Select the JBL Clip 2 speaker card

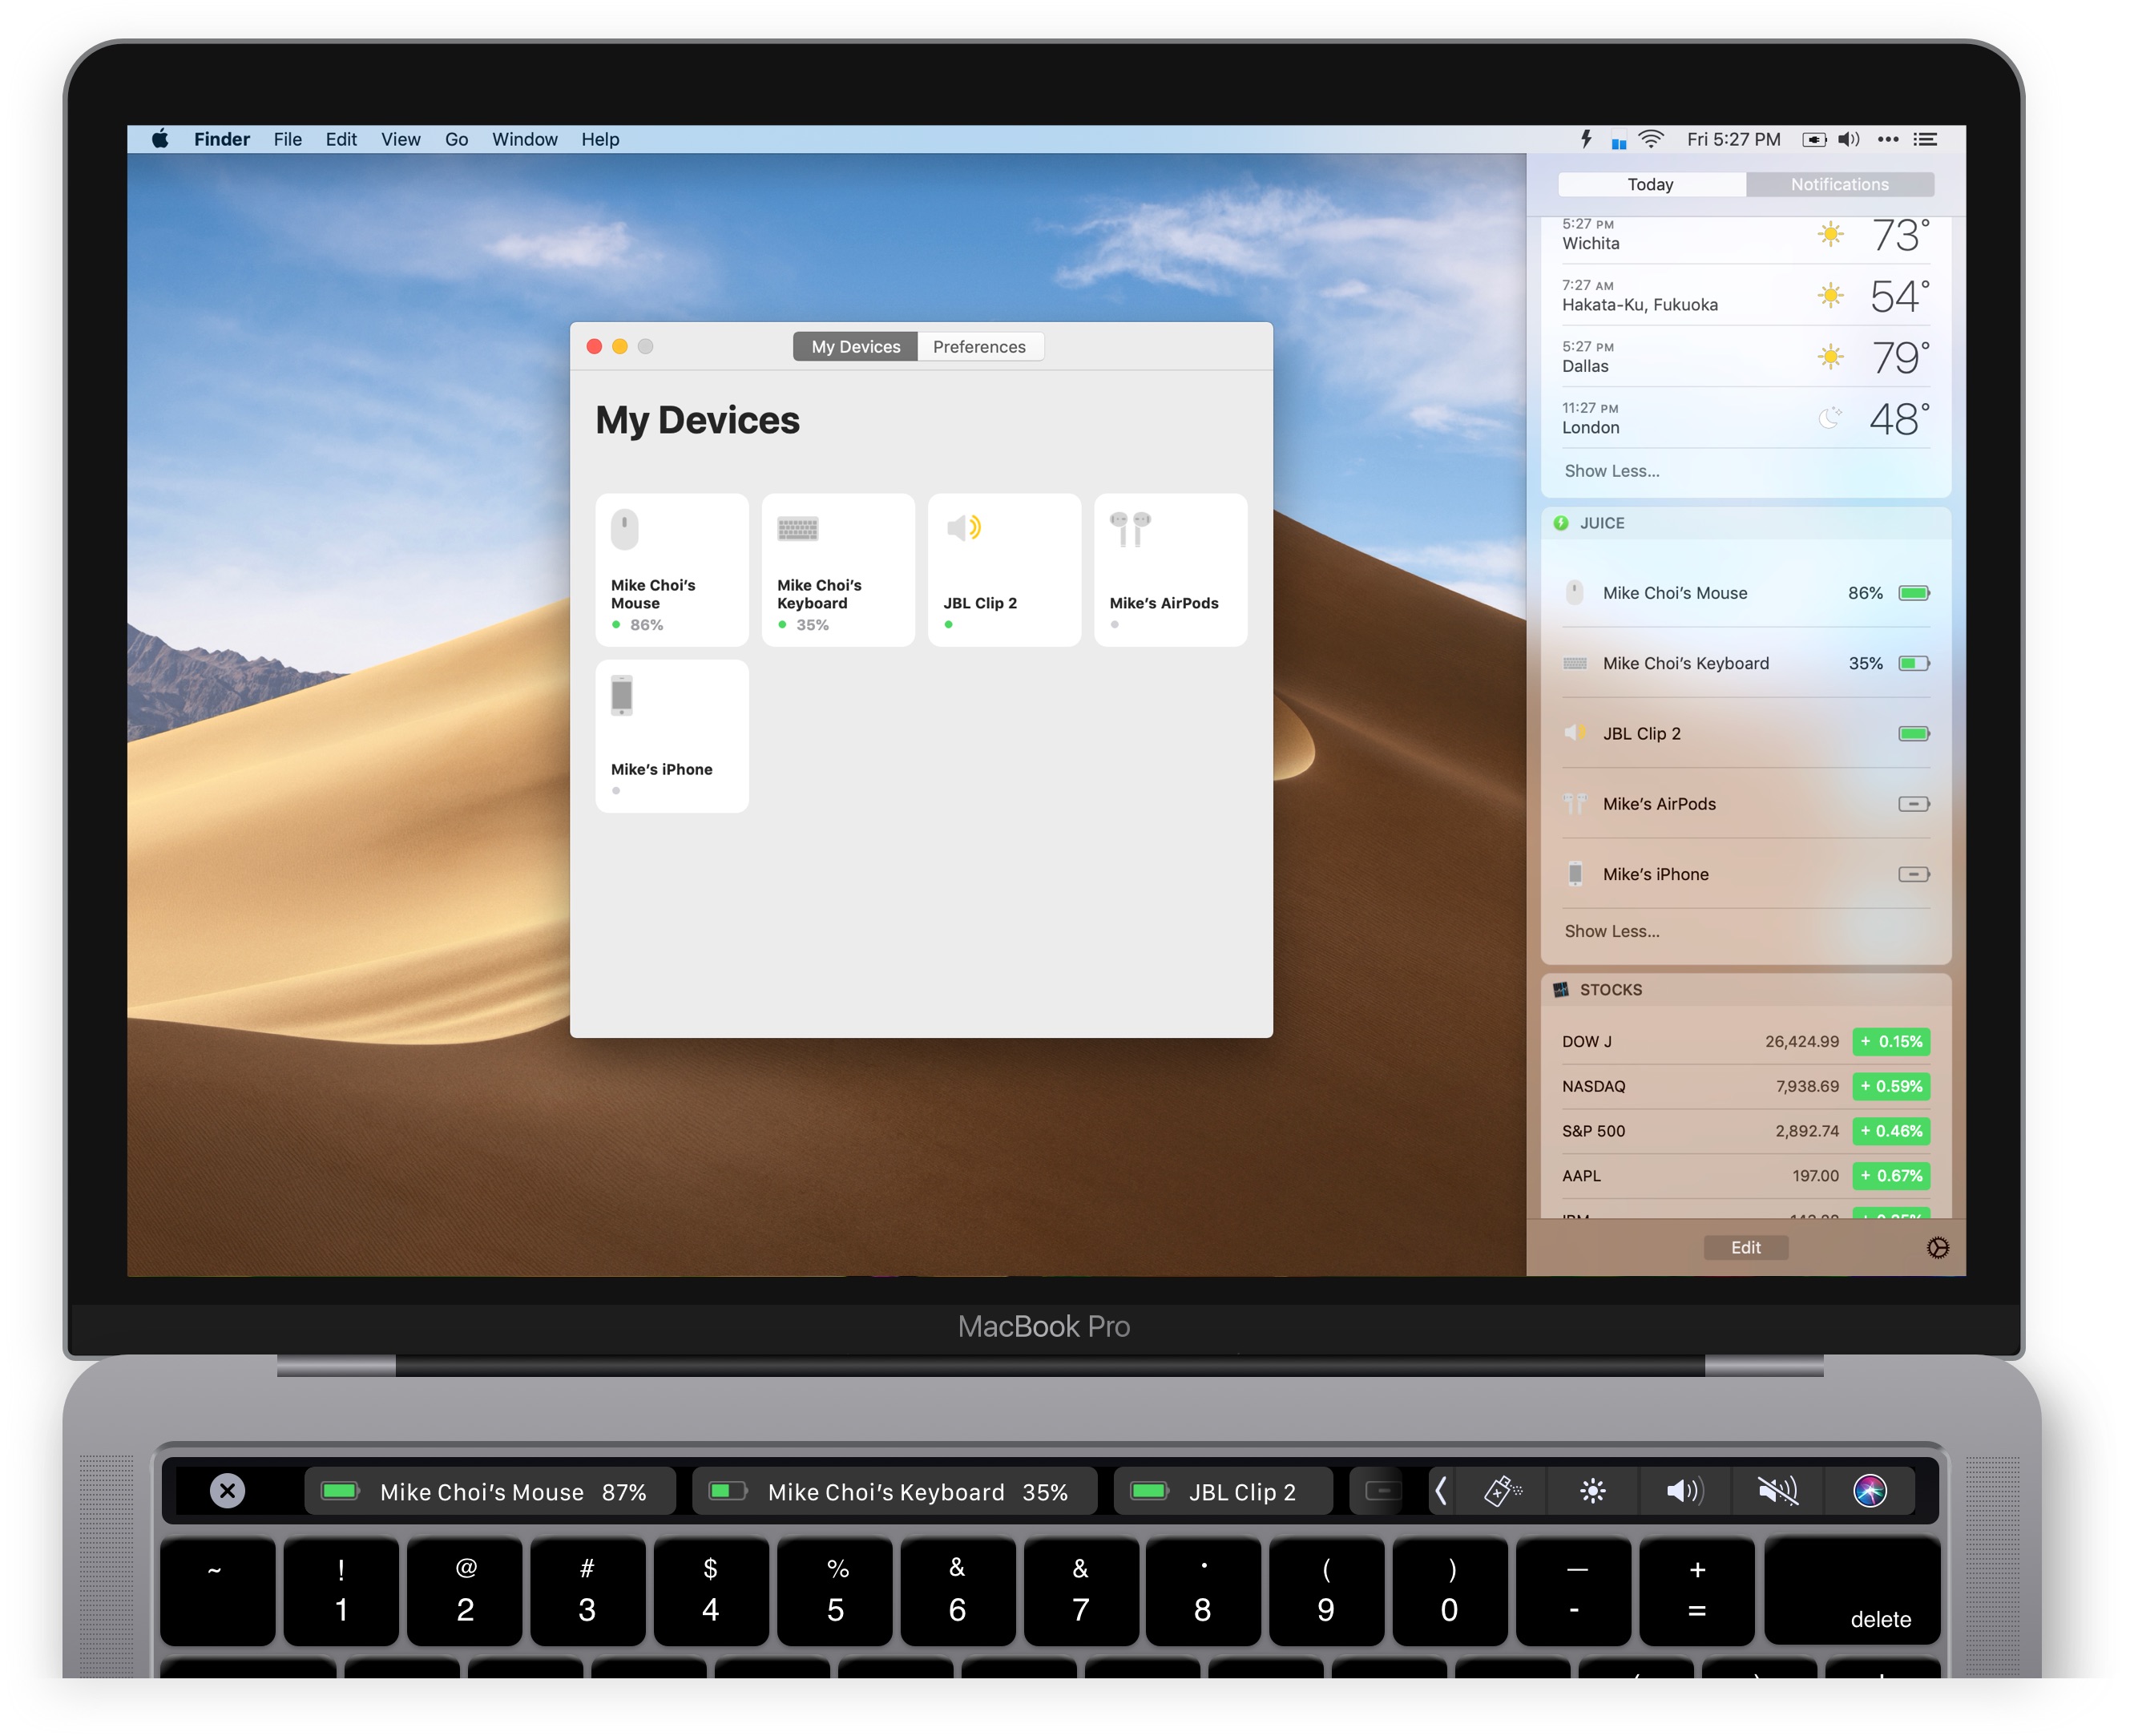point(1004,569)
